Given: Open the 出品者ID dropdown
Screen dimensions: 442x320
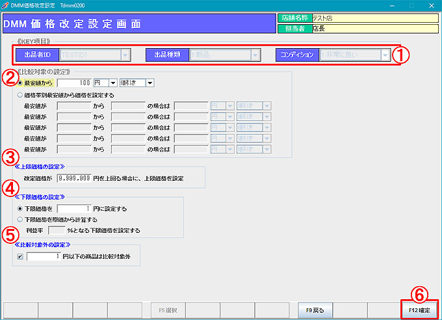Looking at the screenshot, I should coord(125,55).
